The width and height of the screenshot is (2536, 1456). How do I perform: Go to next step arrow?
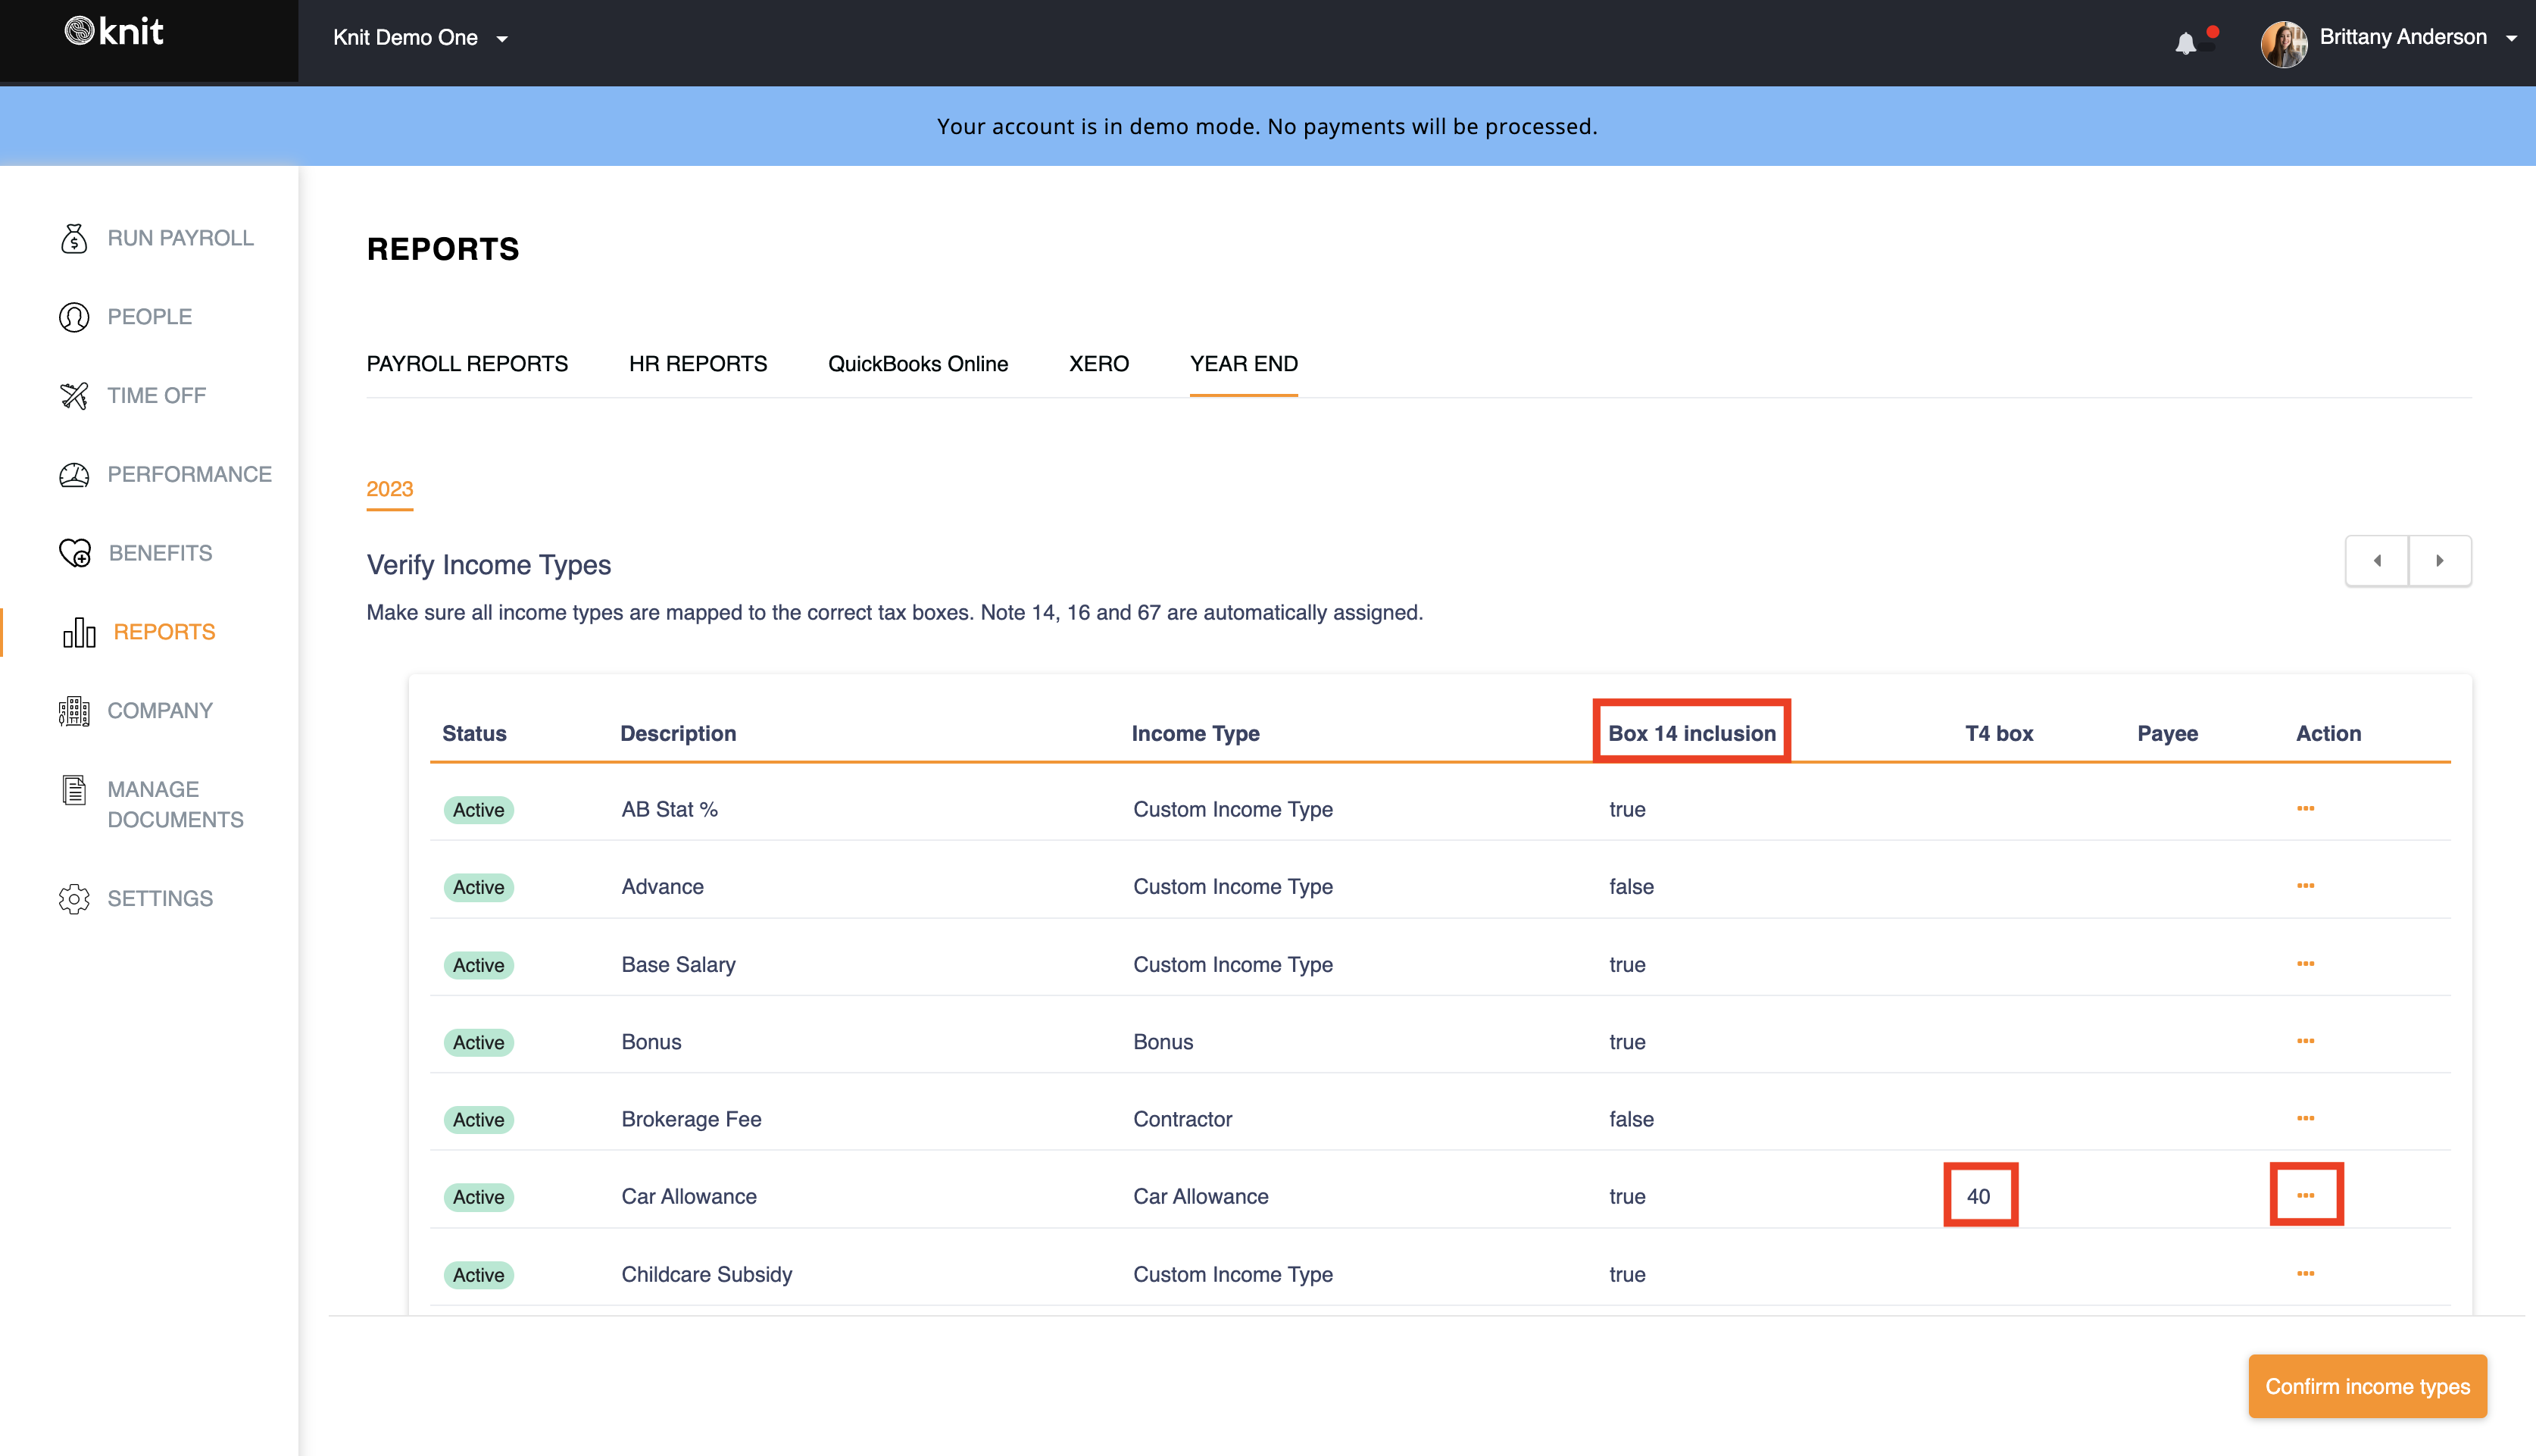(2440, 561)
